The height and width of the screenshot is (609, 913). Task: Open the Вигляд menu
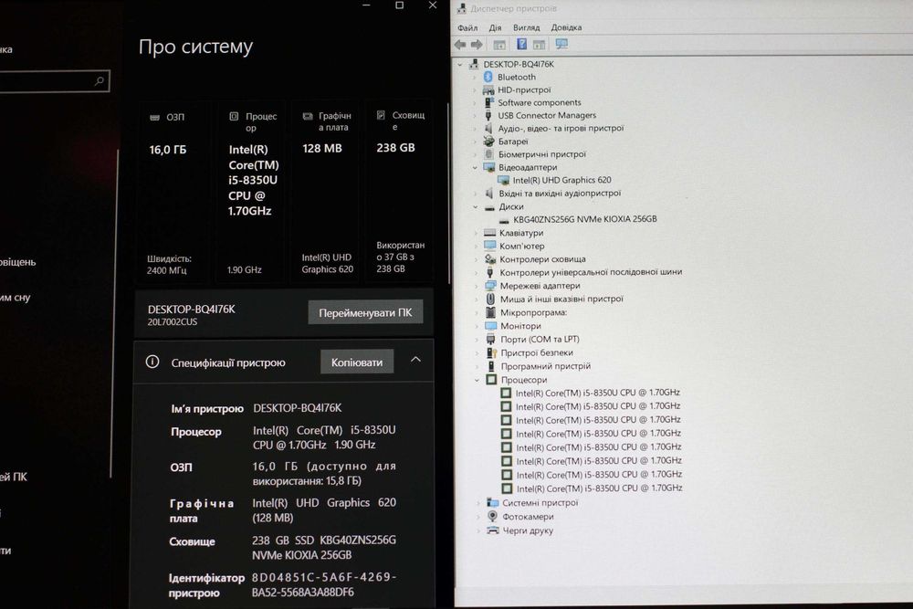(x=527, y=27)
